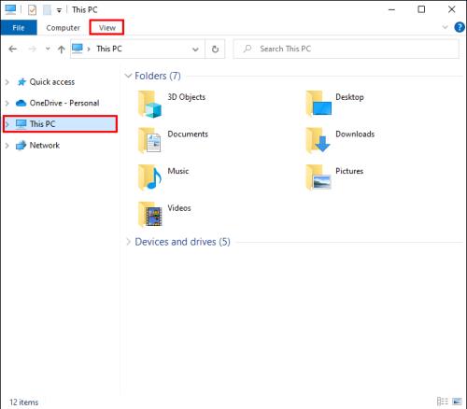Open the File menu
The height and width of the screenshot is (409, 467).
click(x=19, y=28)
